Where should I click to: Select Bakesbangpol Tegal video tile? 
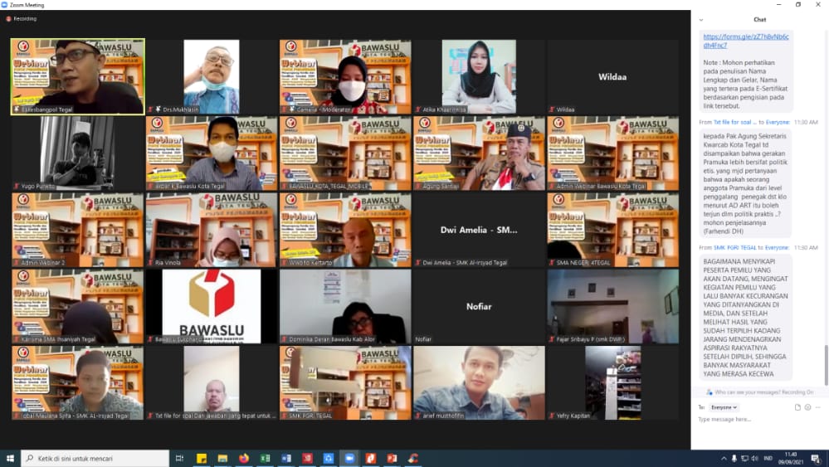[x=77, y=76]
